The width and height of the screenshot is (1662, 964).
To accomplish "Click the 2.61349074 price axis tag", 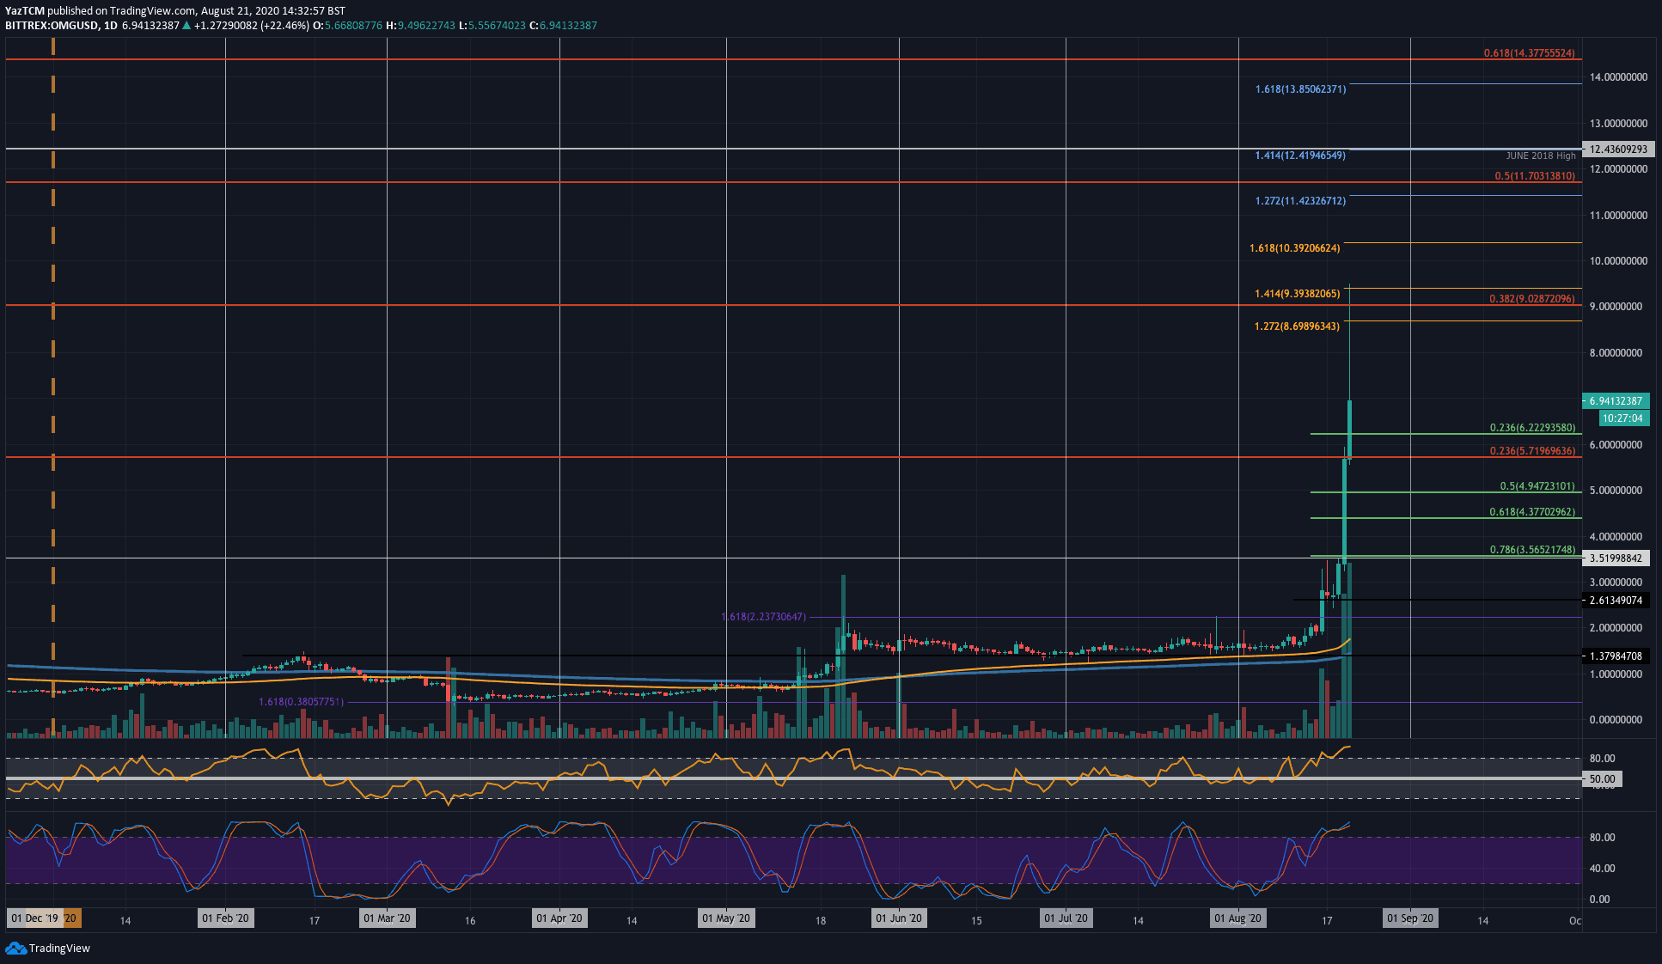I will tap(1616, 601).
